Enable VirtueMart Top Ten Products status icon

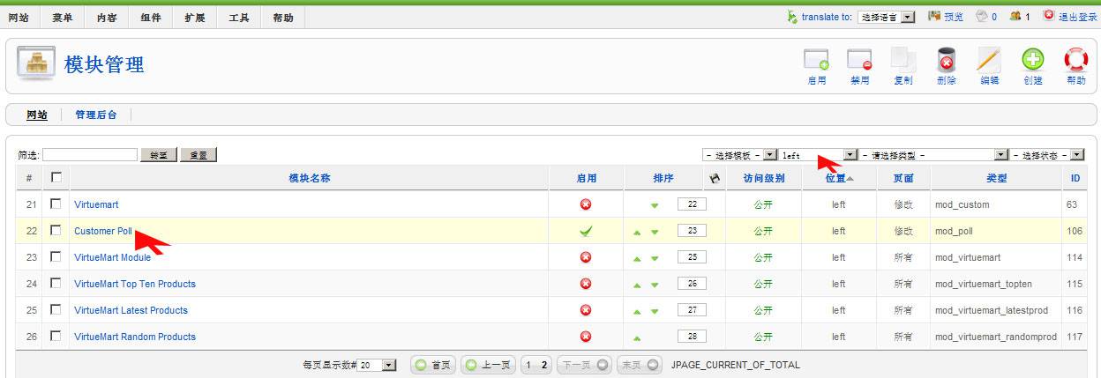point(585,284)
